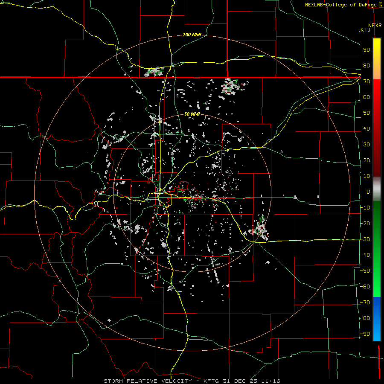Click the -40 scale value
384x384 pixels.
pyautogui.click(x=365, y=255)
